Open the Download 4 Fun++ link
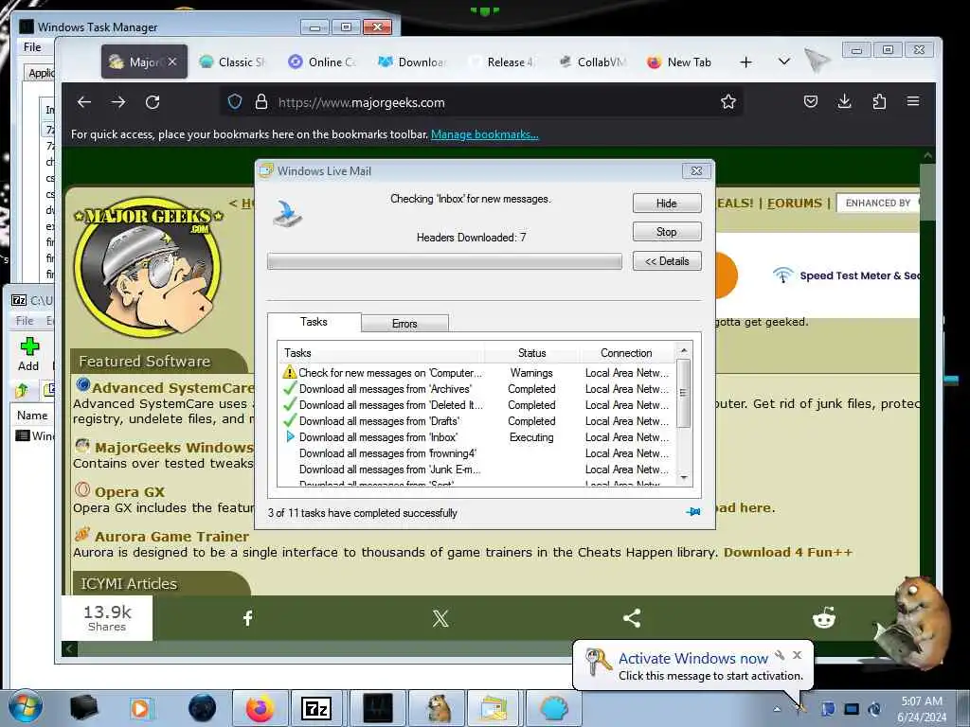This screenshot has height=727, width=970. click(x=788, y=552)
